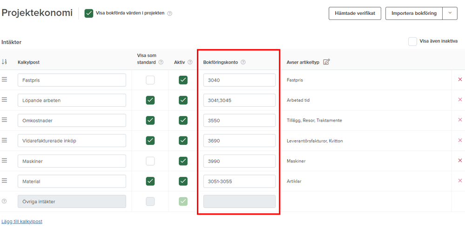Remove the Maskiner row using red X
465x226 pixels.
click(460, 161)
